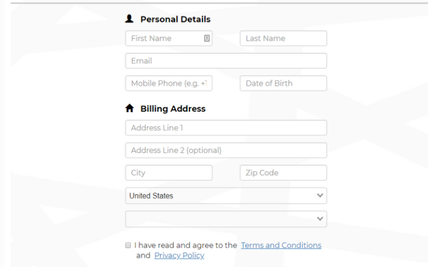Click the house icon beside Billing Address
Viewport: 428px width, 267px height.
coord(129,108)
